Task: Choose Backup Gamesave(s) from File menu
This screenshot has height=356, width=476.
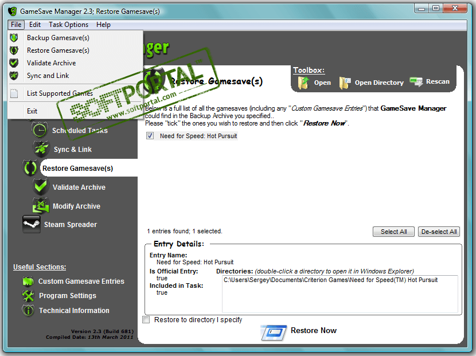Action: [75, 38]
